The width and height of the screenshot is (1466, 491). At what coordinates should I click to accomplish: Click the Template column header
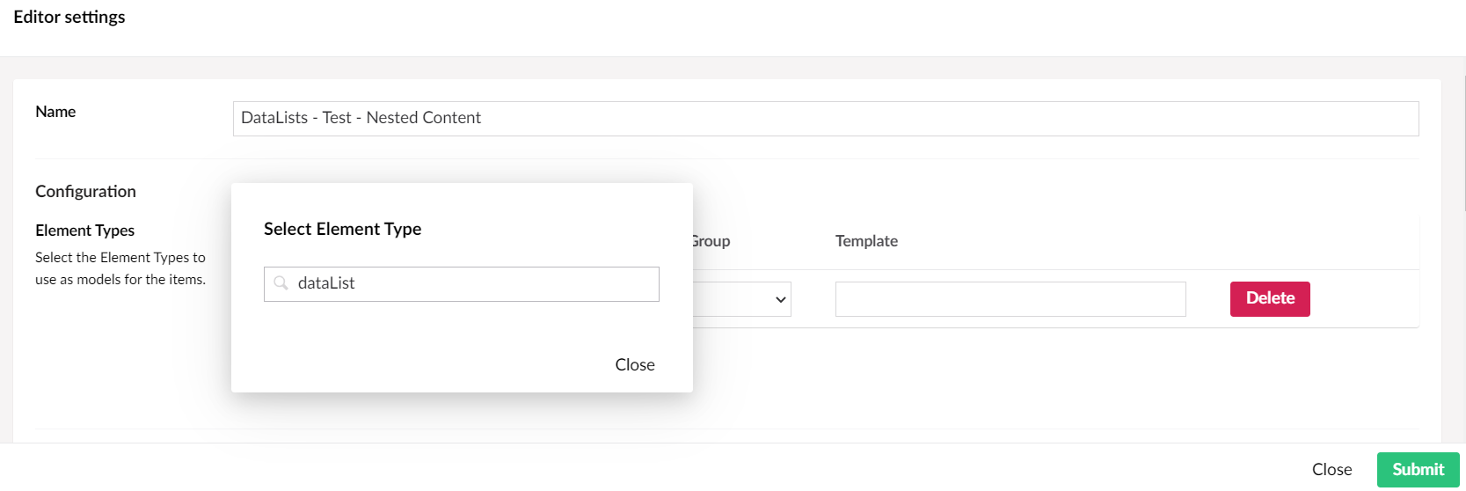(866, 241)
